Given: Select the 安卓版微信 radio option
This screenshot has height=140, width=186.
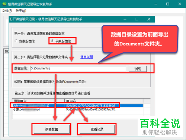Looking at the screenshot, I should click(x=25, y=41).
